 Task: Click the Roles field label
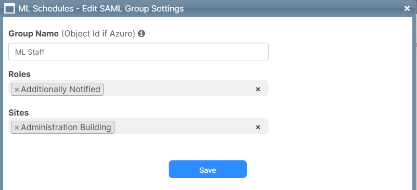pos(19,74)
